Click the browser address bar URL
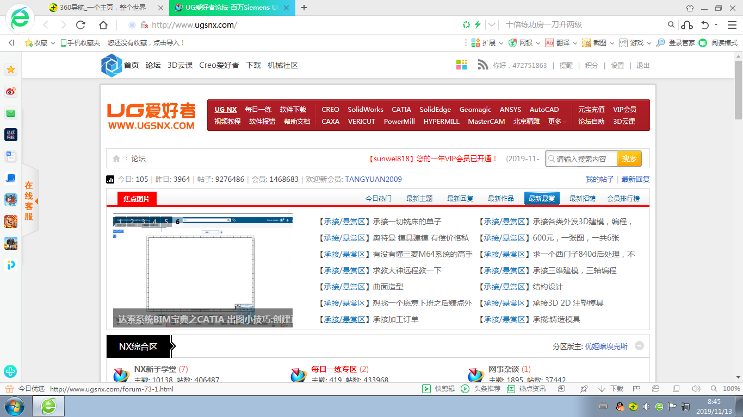 pyautogui.click(x=194, y=25)
